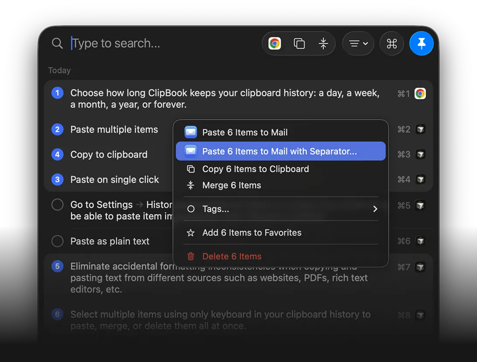Click 'Paste multiple items' text

tap(114, 129)
